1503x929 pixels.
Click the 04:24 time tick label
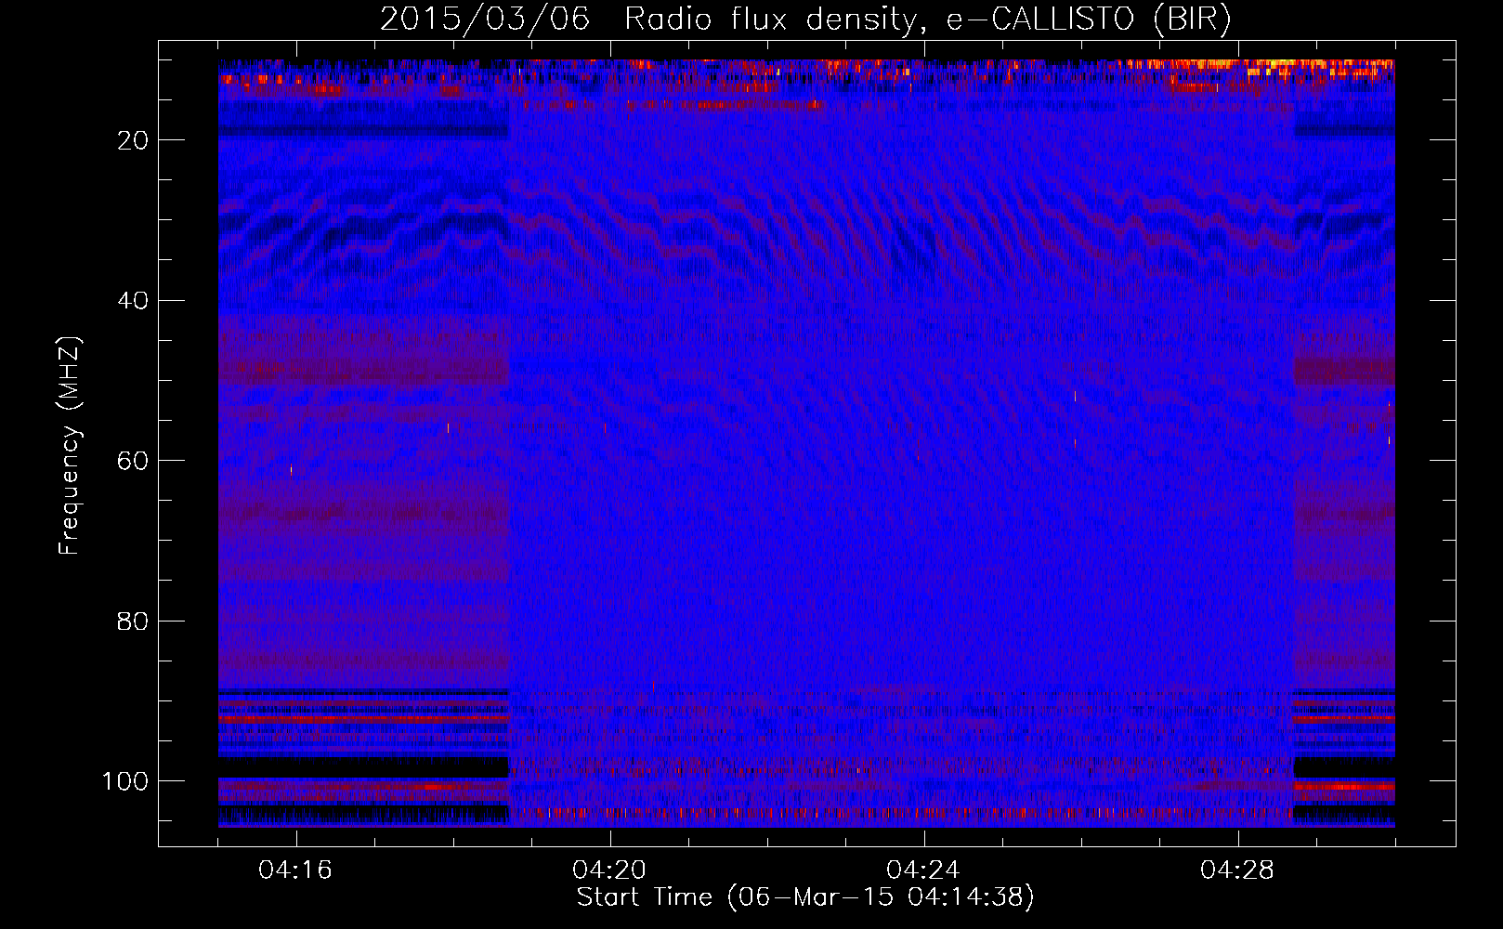pyautogui.click(x=923, y=870)
